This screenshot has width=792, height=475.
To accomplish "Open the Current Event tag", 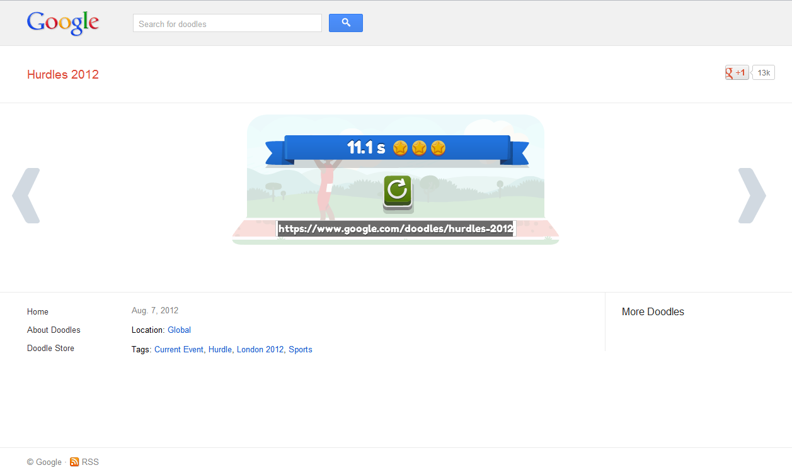I will (179, 350).
